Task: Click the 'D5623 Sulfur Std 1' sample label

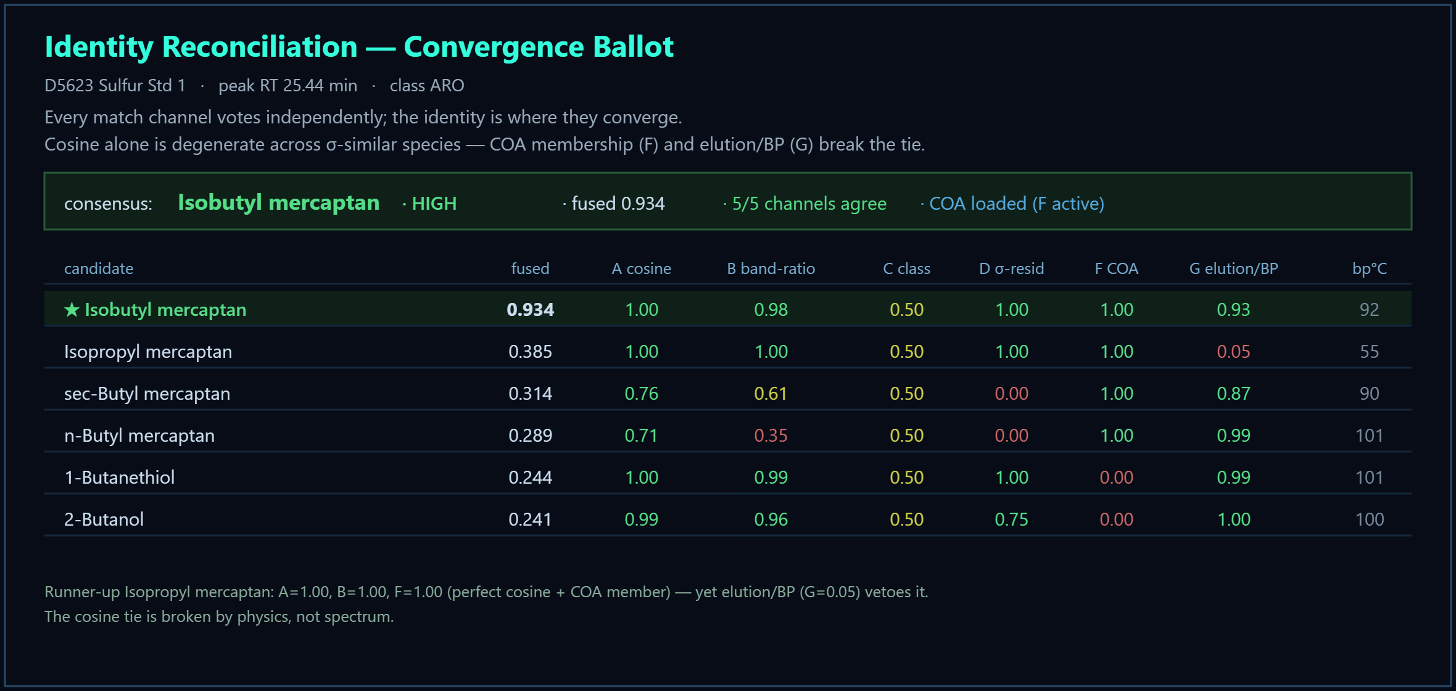Action: click(x=115, y=85)
